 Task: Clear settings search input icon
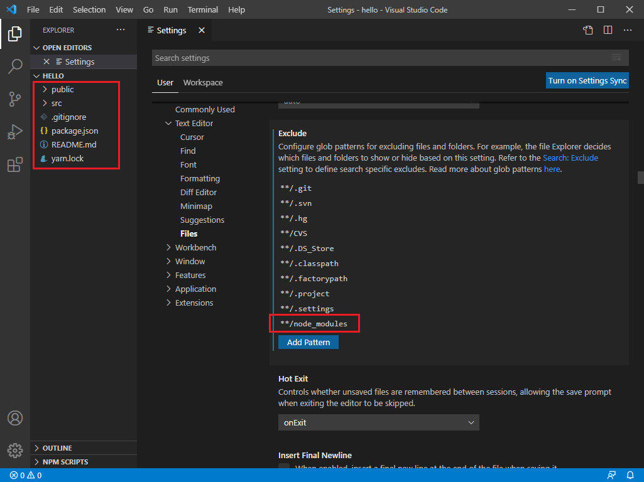pyautogui.click(x=616, y=58)
